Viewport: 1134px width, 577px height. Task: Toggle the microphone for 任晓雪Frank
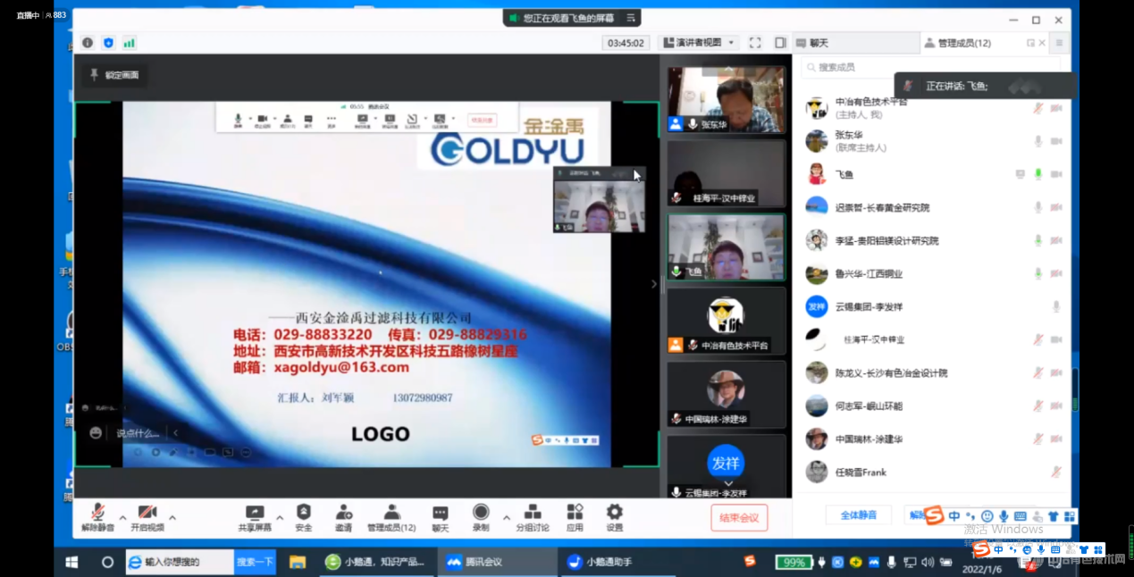tap(1055, 472)
